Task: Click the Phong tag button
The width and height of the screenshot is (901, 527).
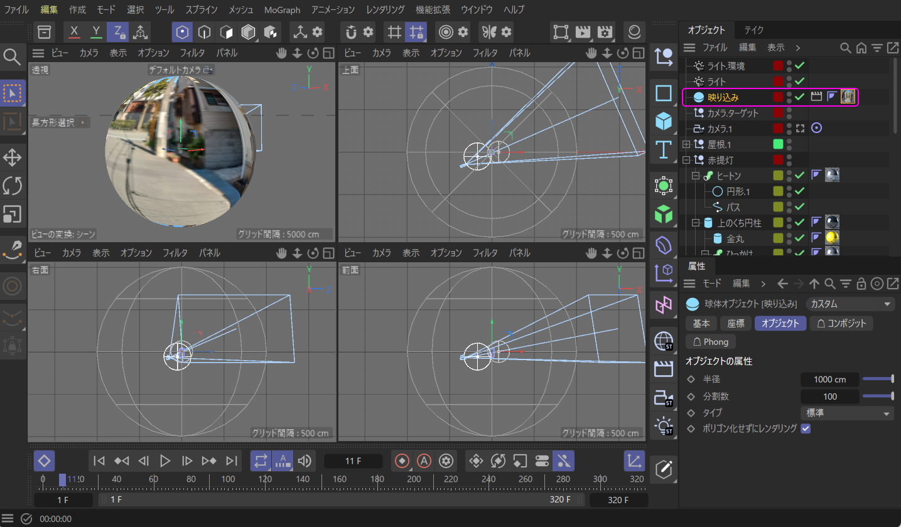Action: [x=711, y=342]
